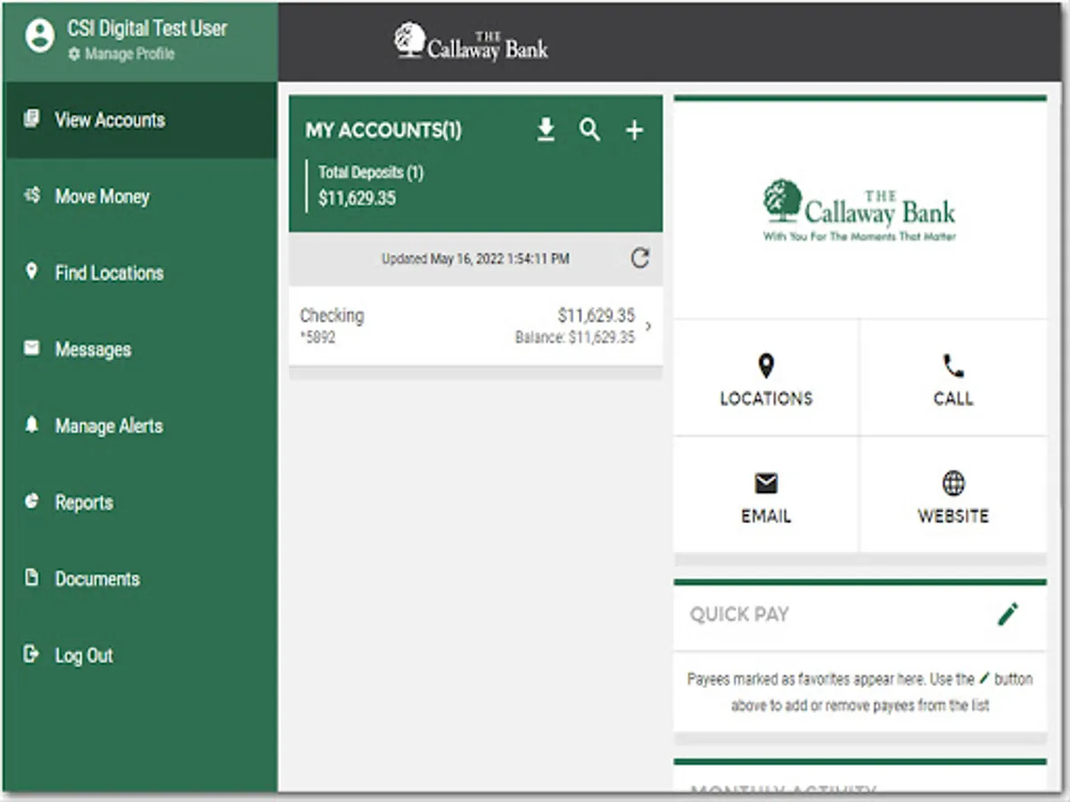Click the View Accounts sidebar icon

click(31, 119)
